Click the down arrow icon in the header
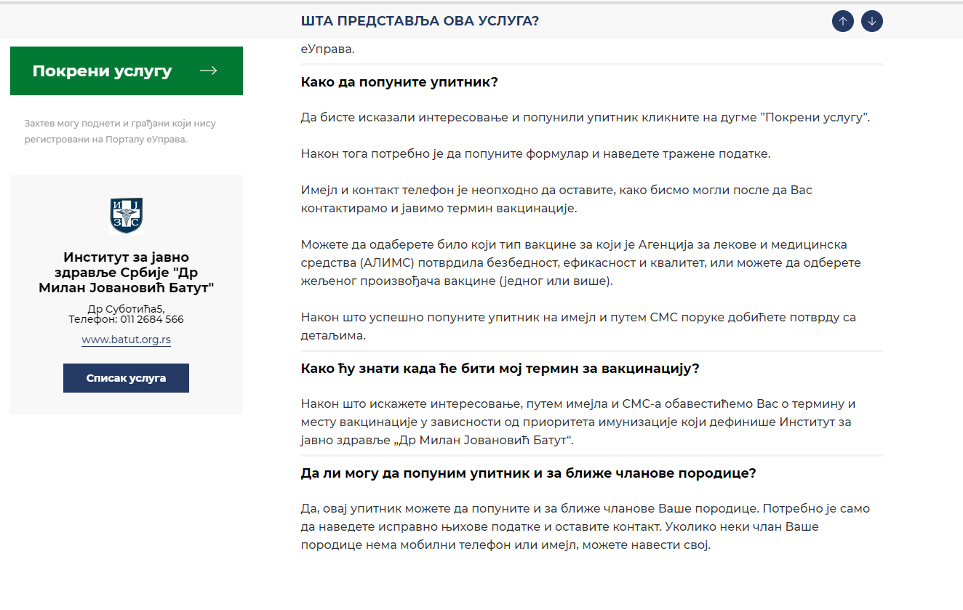The height and width of the screenshot is (610, 963). (x=871, y=21)
